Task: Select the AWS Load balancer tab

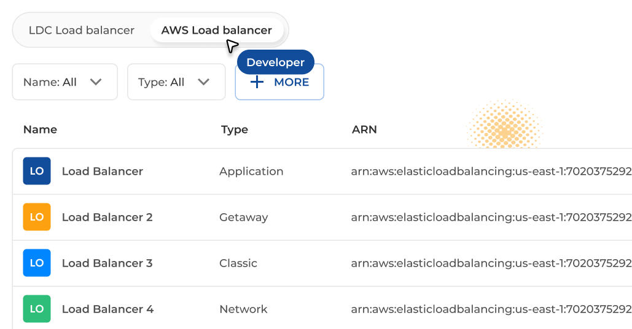Action: 216,30
